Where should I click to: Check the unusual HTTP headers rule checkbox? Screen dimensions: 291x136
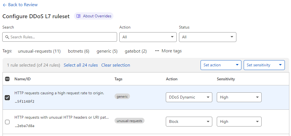8,122
